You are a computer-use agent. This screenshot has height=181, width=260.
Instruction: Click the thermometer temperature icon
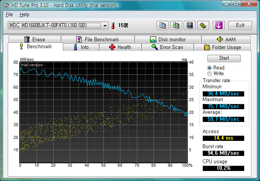[x=113, y=25]
